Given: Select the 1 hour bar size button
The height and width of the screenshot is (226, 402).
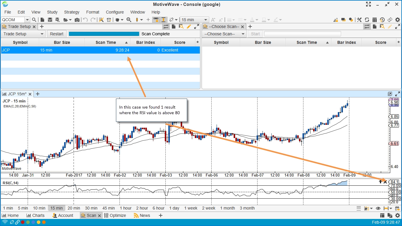Looking at the screenshot, I should (x=126, y=208).
